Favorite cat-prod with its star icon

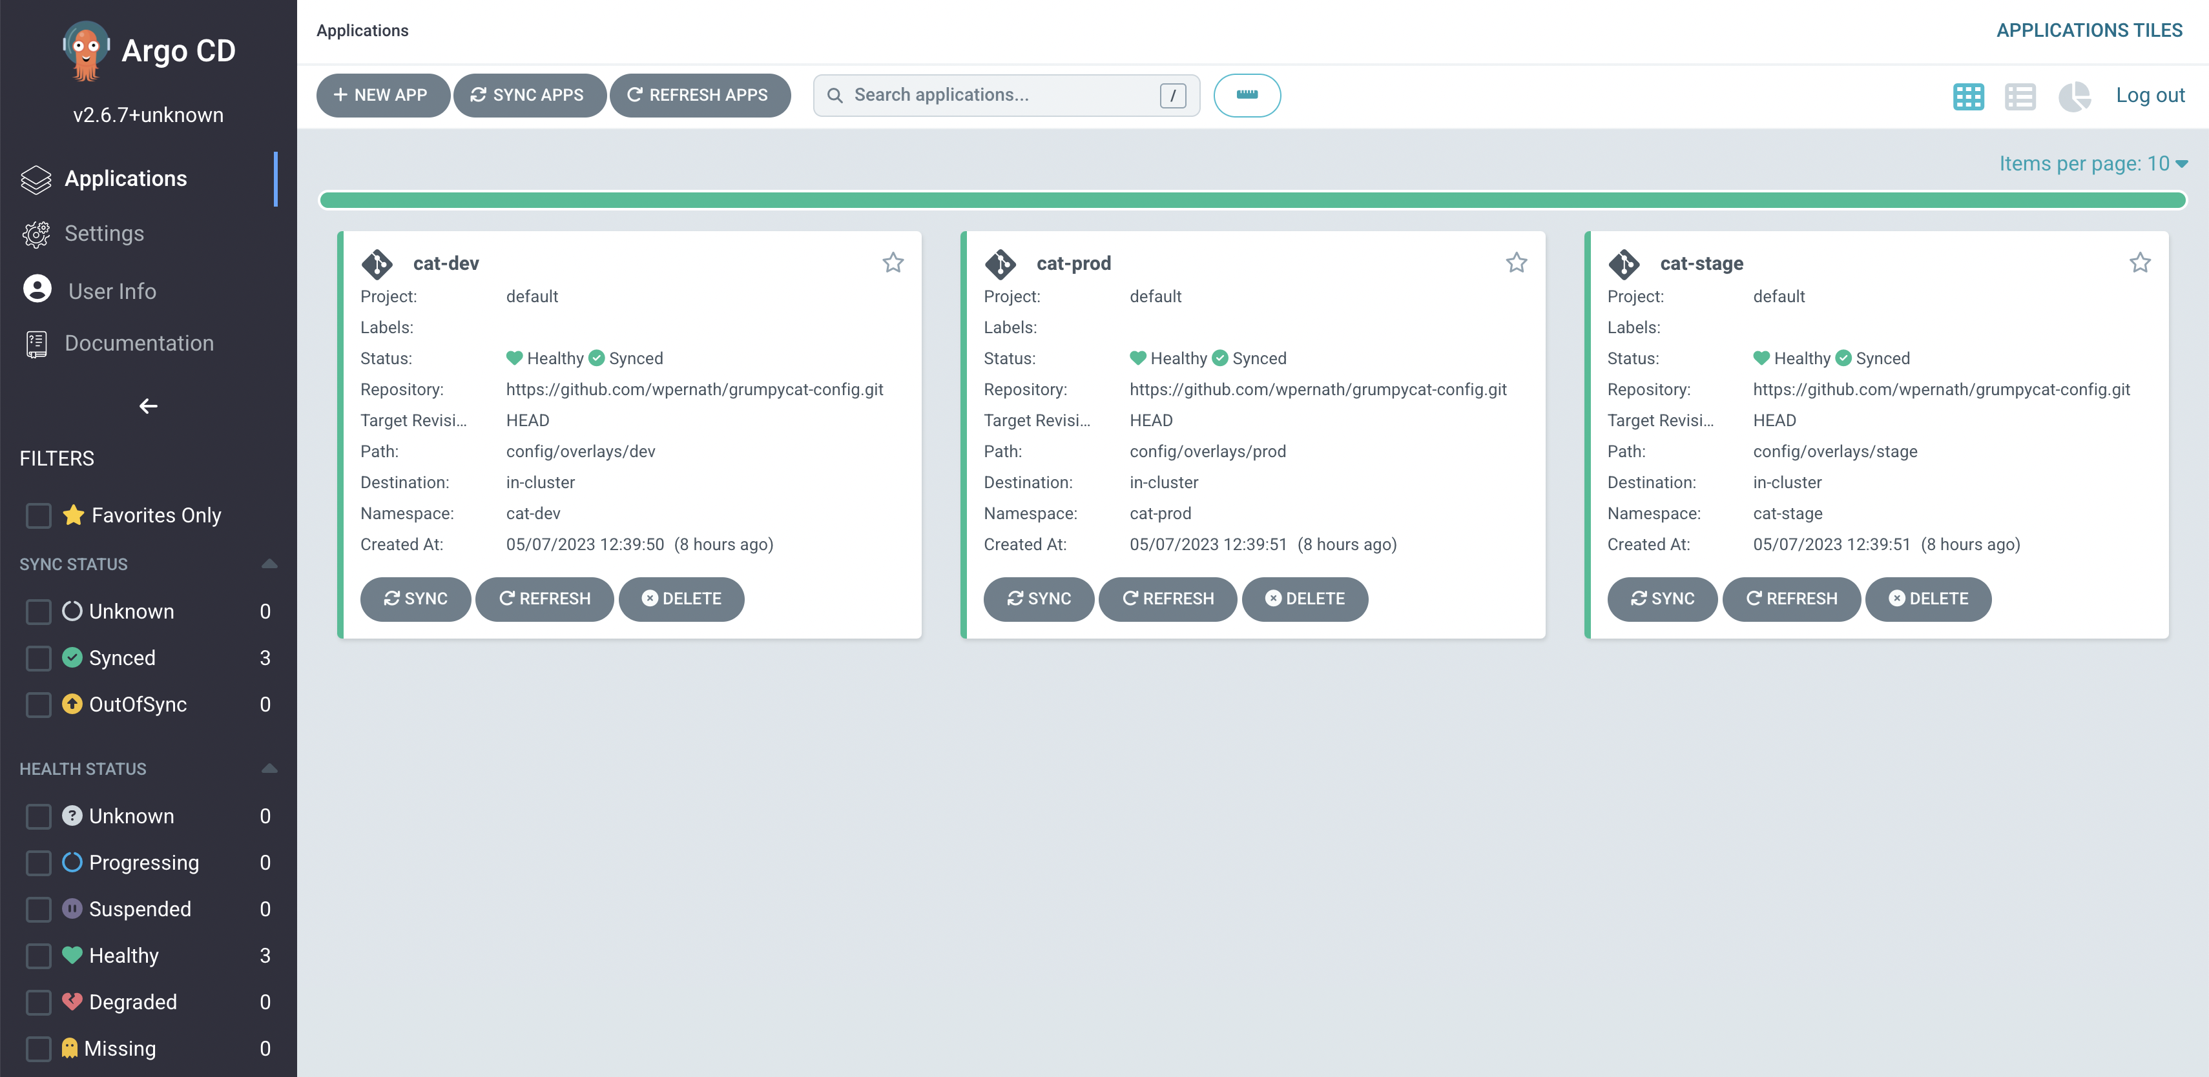click(x=1516, y=262)
